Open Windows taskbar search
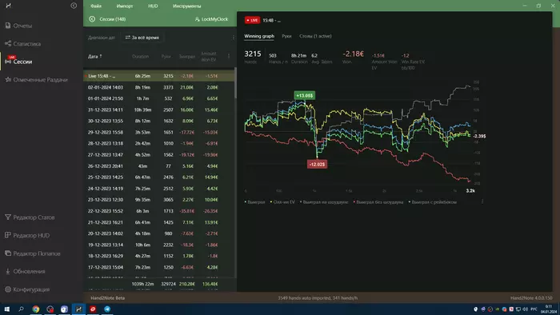Screen dimensions: 560x315 coord(21,309)
